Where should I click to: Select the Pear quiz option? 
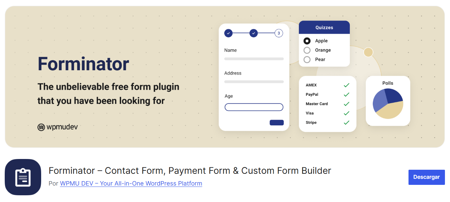coord(307,59)
